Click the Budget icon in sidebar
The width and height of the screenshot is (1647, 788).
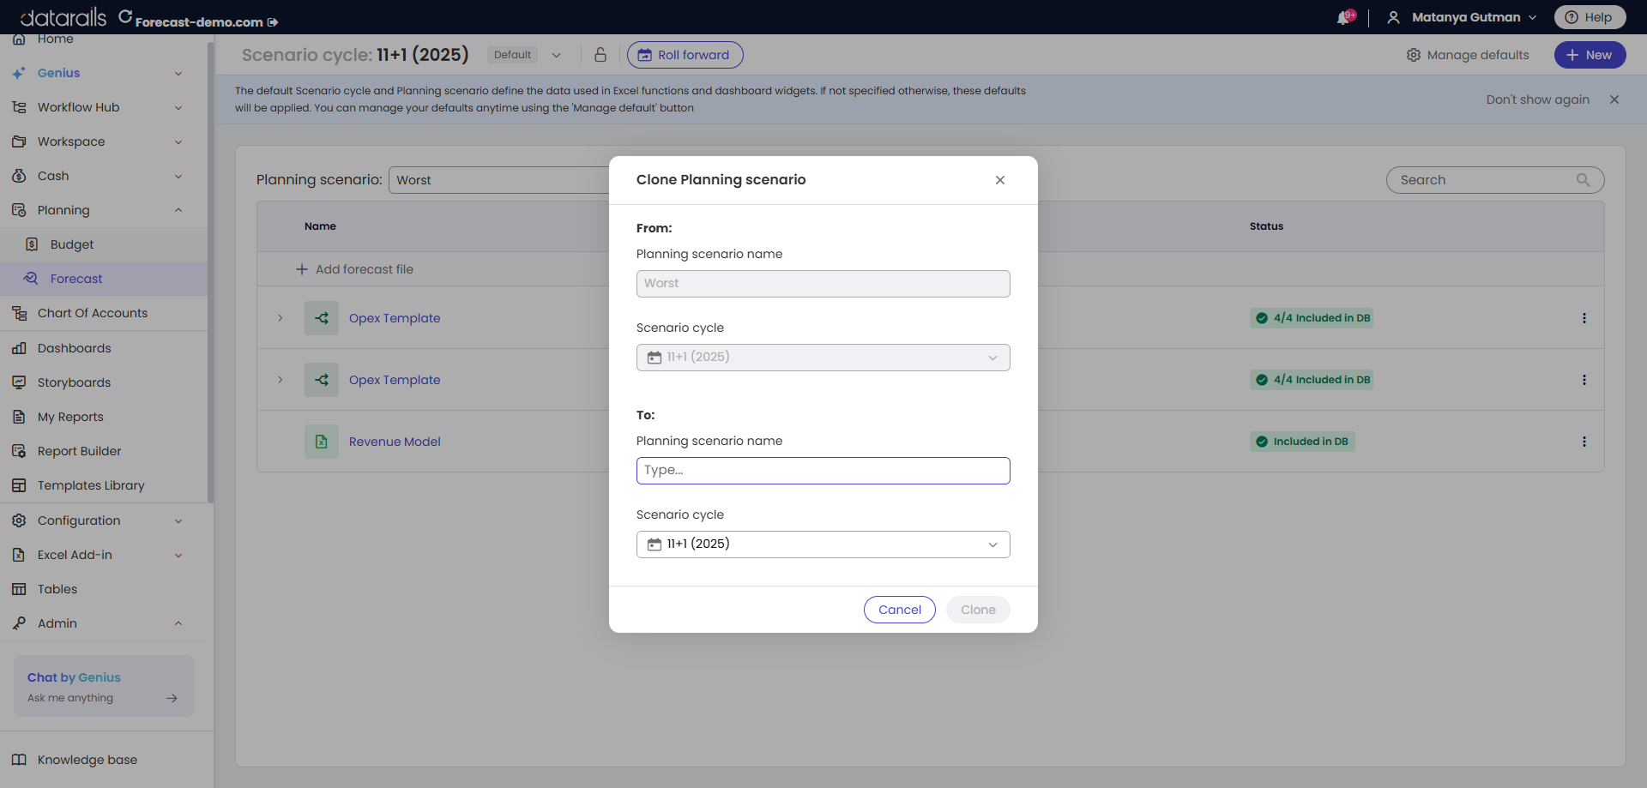click(32, 244)
